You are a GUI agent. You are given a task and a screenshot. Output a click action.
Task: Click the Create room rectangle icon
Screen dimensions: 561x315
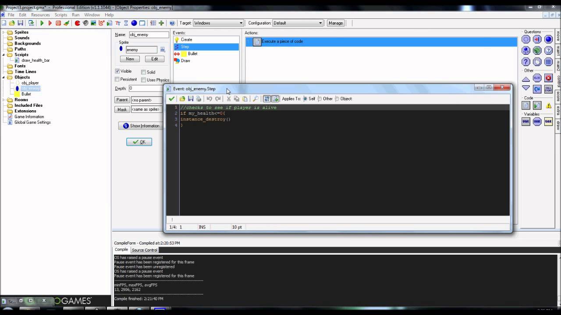pos(142,23)
